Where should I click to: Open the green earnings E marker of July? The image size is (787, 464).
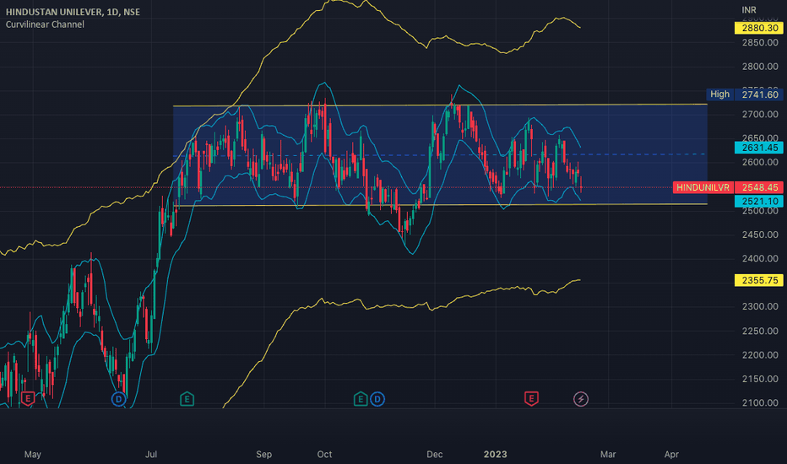tap(187, 399)
